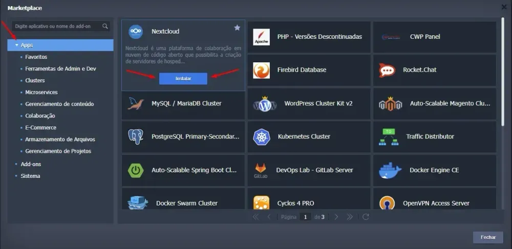Image resolution: width=512 pixels, height=249 pixels.
Task: Select the Traffic Distributor label
Action: point(430,137)
